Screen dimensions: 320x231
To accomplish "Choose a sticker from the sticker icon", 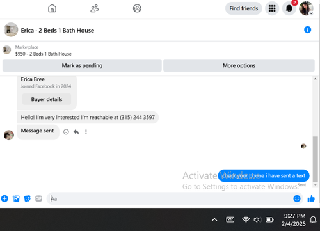I will point(28,198).
